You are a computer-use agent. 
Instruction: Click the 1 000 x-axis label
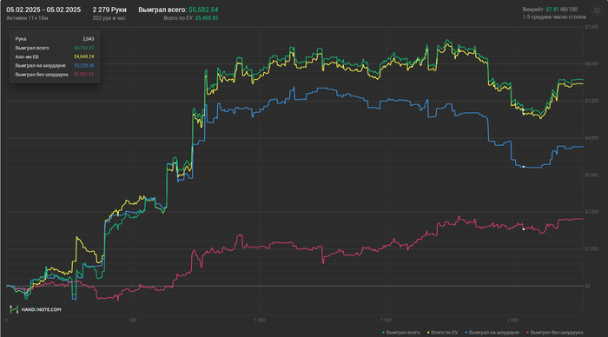(x=260, y=320)
